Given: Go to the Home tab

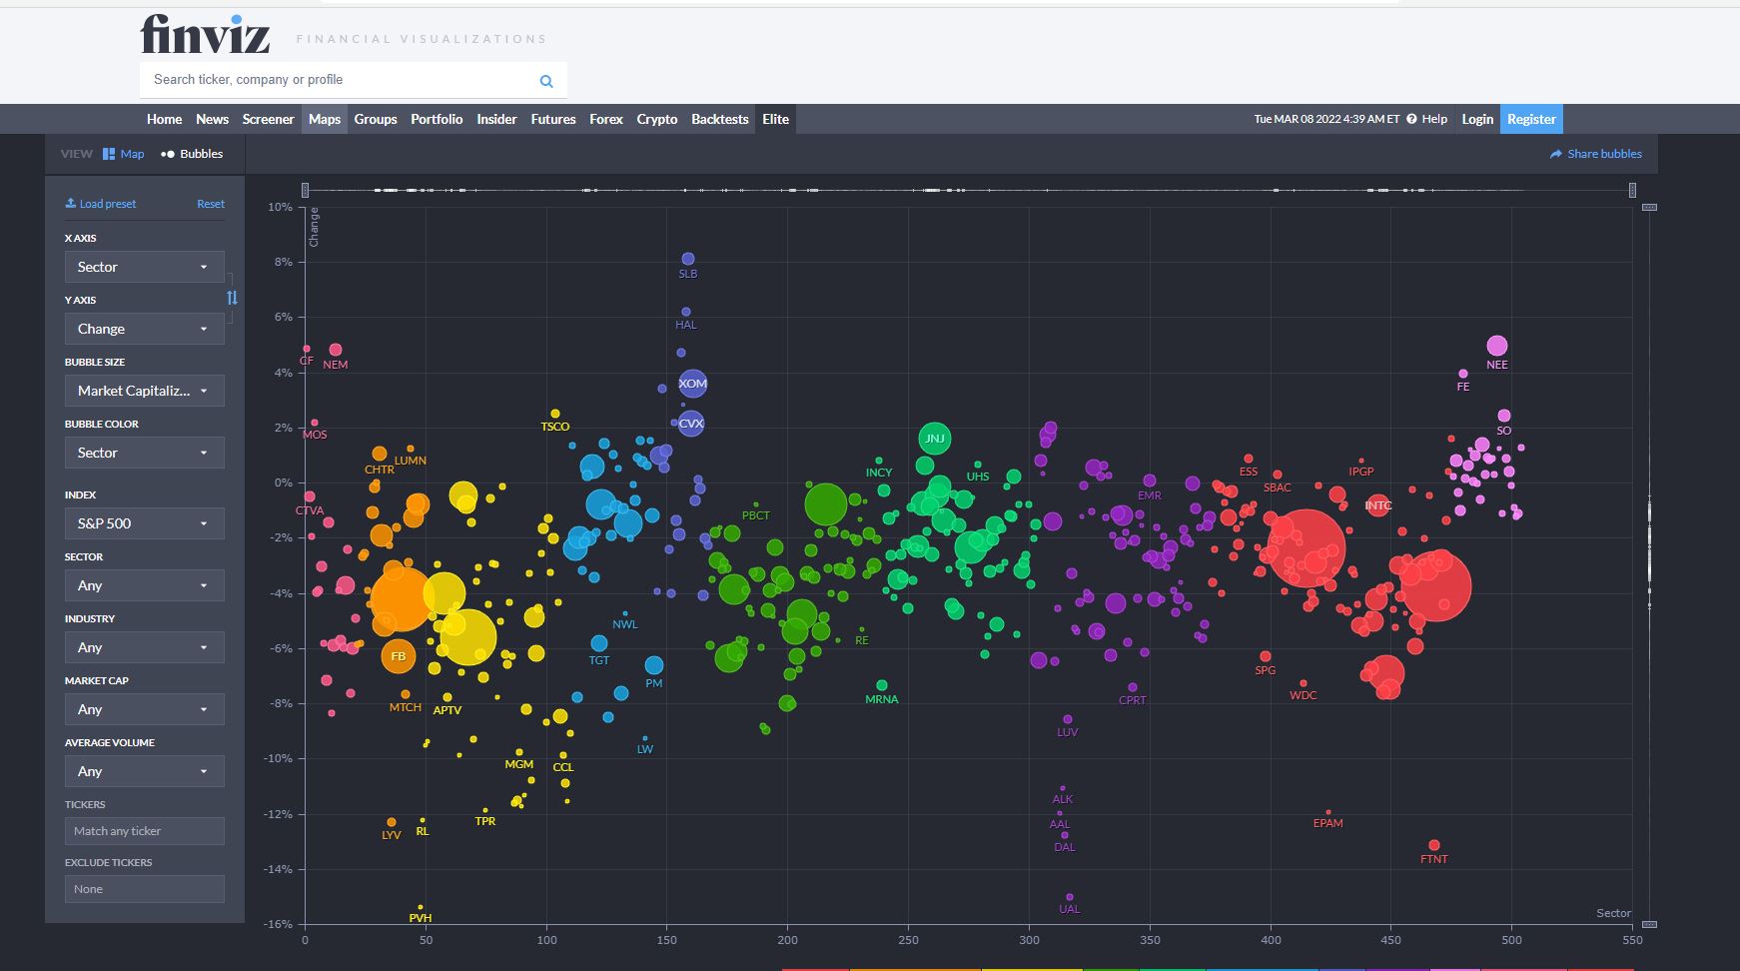Looking at the screenshot, I should [x=164, y=119].
